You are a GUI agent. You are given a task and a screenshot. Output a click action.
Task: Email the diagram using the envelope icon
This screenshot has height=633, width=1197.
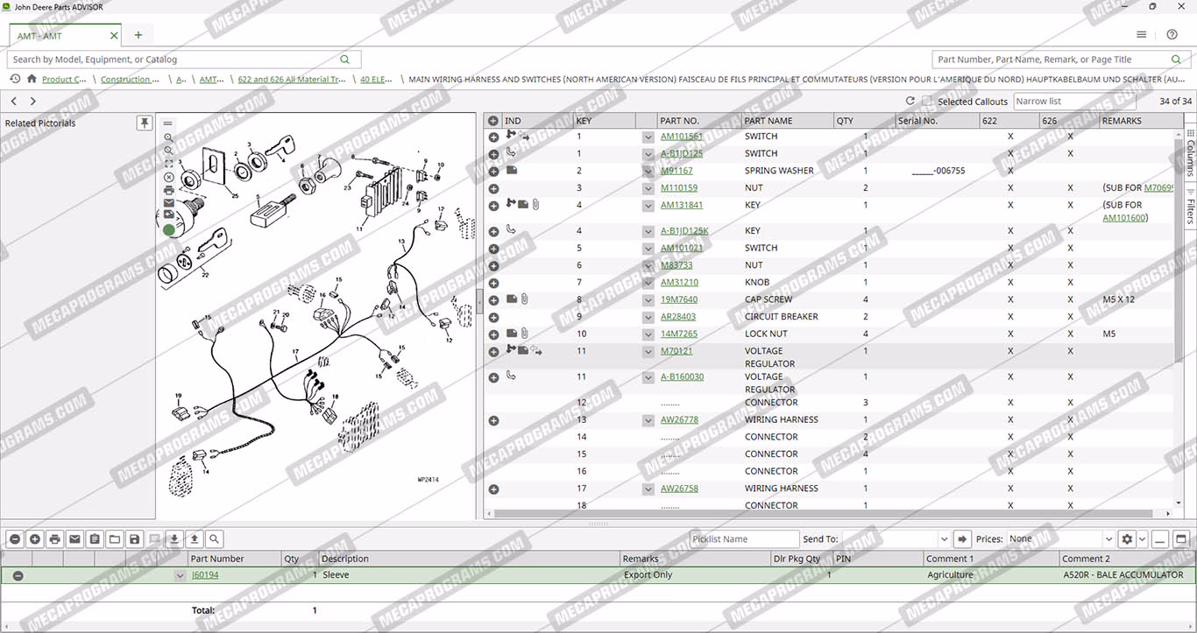(x=168, y=203)
